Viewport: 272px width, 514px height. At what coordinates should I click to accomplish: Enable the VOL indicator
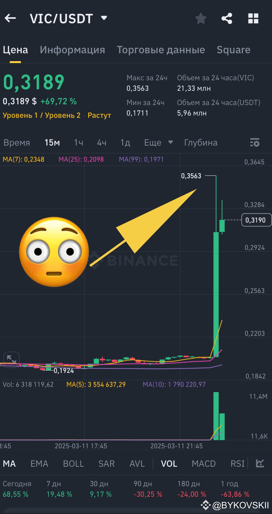click(x=169, y=464)
